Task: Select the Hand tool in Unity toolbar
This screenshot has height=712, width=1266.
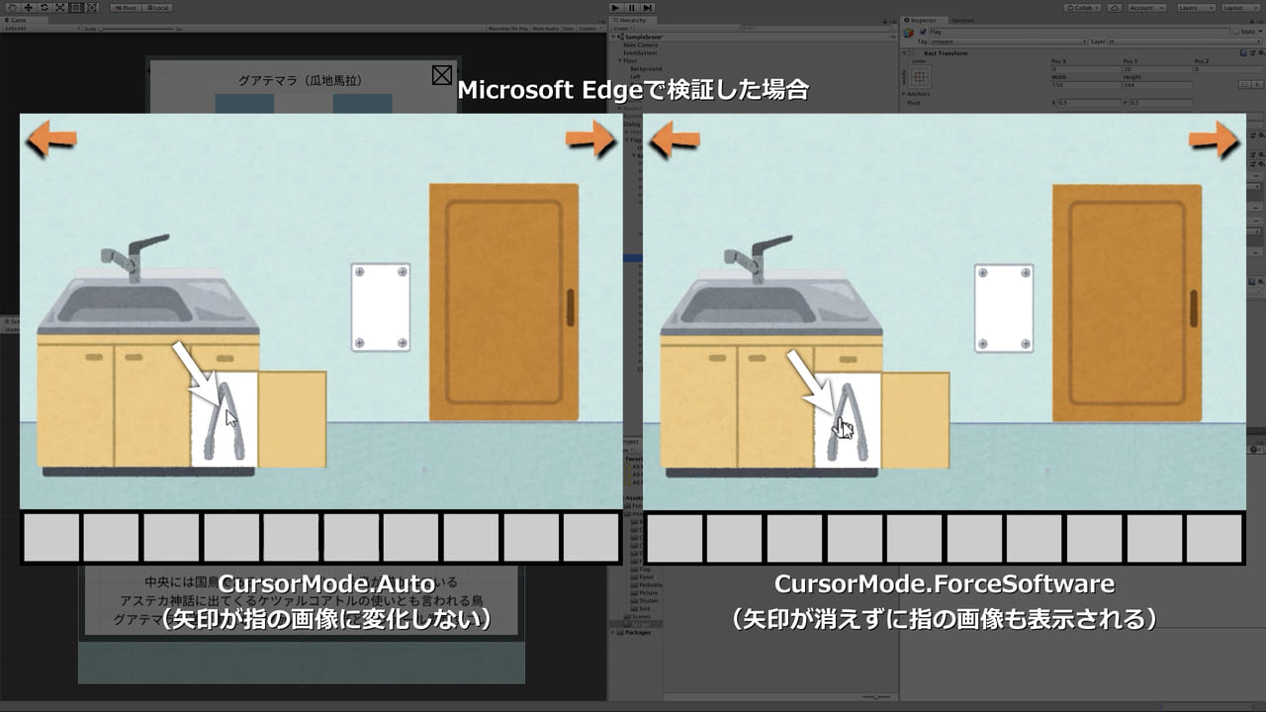Action: [x=11, y=7]
